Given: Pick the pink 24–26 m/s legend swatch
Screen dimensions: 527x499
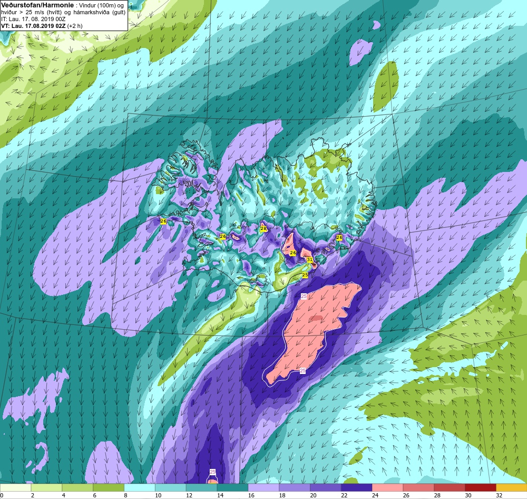Looking at the screenshot, I should coord(387,487).
